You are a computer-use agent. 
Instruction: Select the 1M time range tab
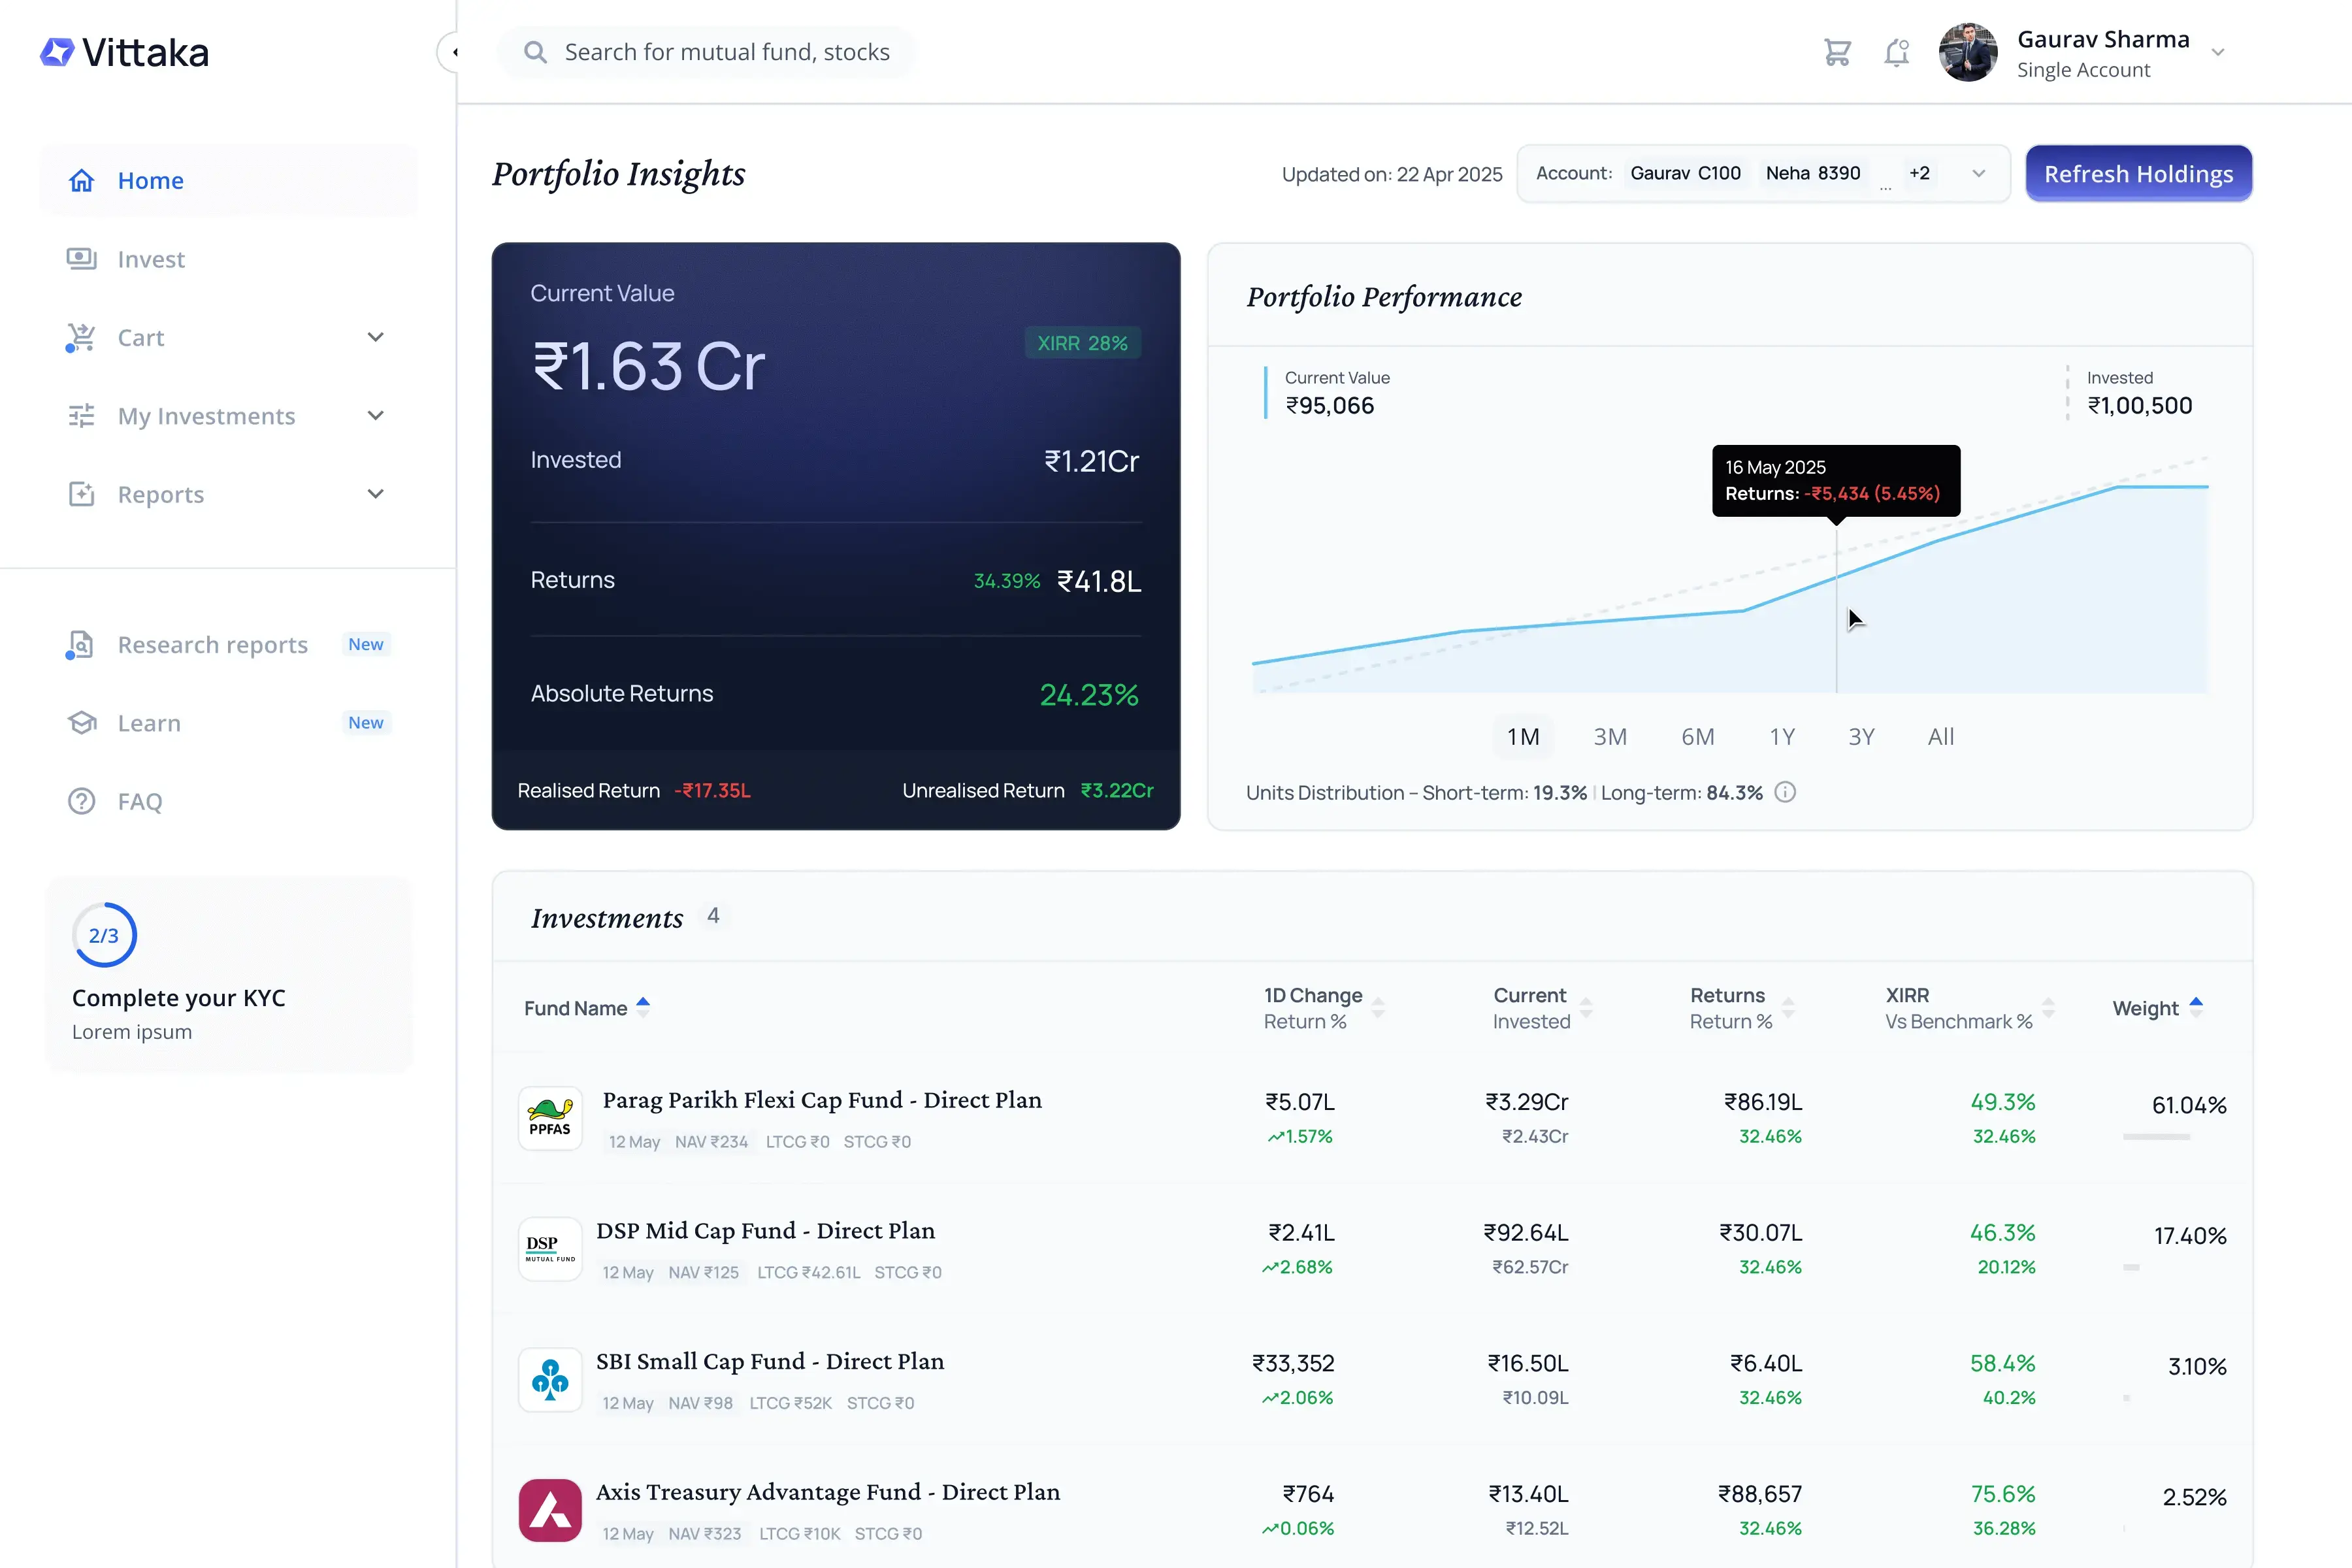[1523, 737]
